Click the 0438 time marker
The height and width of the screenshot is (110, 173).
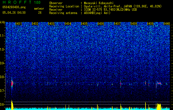[134, 24]
